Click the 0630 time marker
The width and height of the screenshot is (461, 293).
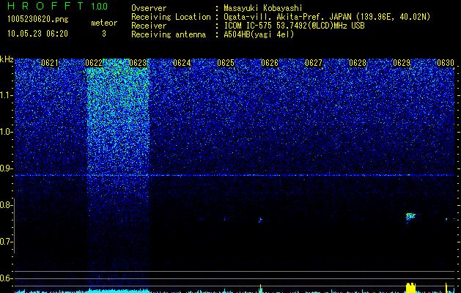pyautogui.click(x=446, y=63)
